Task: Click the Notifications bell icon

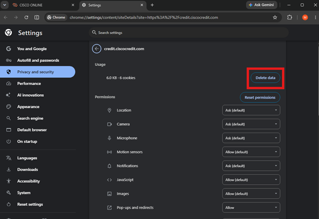Action: coord(109,166)
